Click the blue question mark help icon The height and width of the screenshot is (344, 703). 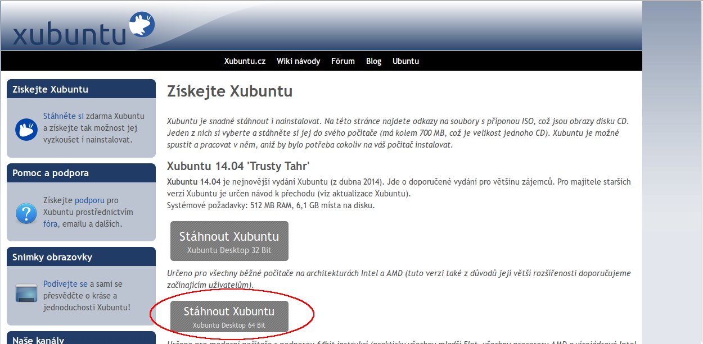click(x=26, y=213)
